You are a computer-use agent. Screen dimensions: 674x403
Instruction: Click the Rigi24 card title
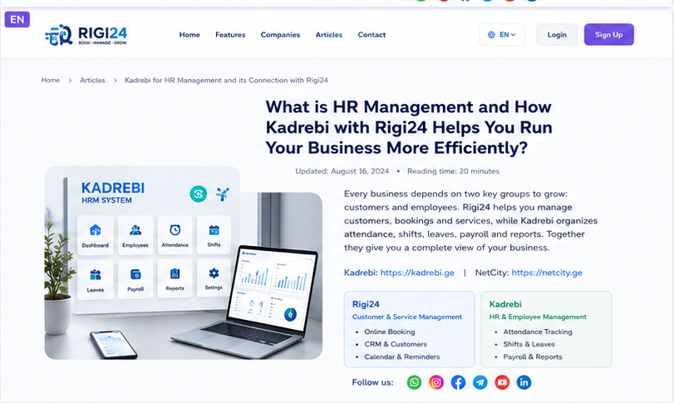[366, 304]
